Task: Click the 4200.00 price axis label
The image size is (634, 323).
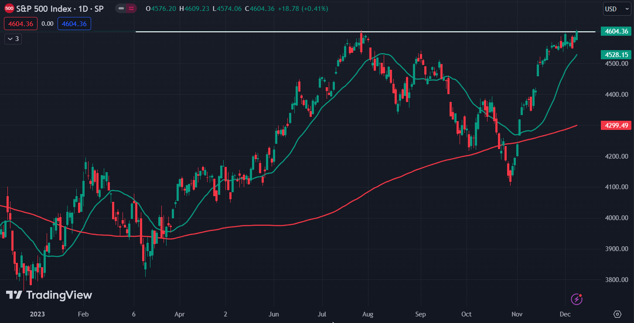Action: [617, 156]
